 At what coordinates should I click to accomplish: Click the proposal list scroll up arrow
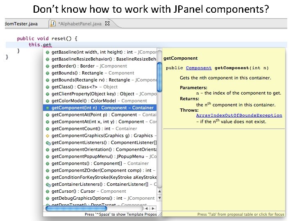click(x=159, y=191)
